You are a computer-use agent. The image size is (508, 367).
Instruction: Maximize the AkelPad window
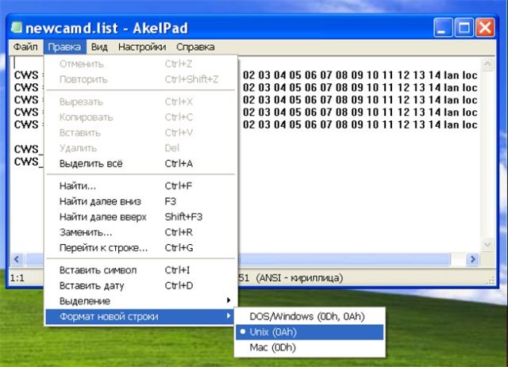tap(464, 28)
